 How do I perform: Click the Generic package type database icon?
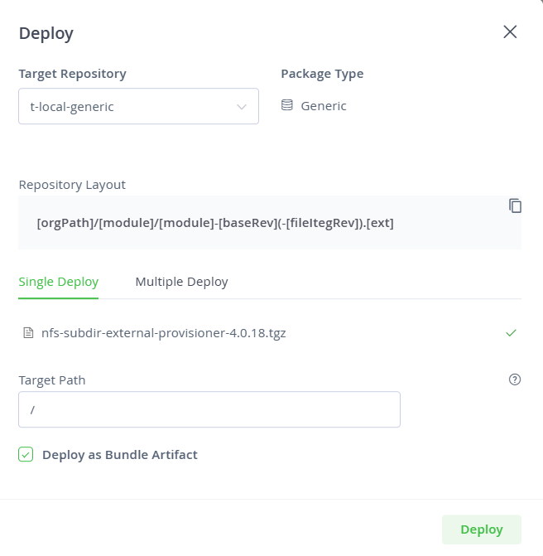(x=287, y=105)
